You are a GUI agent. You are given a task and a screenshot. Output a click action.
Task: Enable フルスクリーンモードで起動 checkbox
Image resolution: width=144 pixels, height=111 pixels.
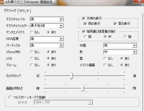10,97
